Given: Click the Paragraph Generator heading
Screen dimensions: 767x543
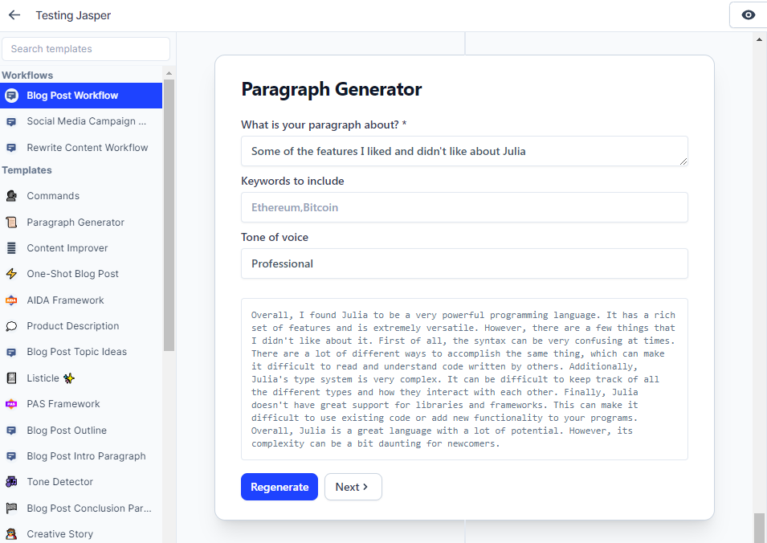Looking at the screenshot, I should click(x=331, y=89).
